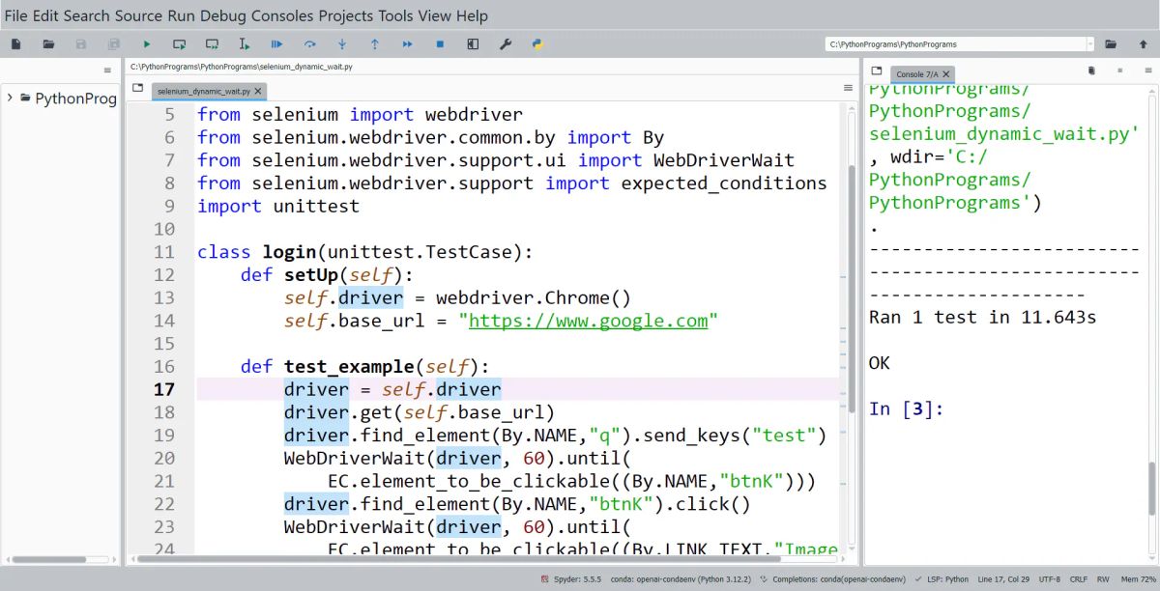The image size is (1160, 591).
Task: Open the Debug menu
Action: [223, 15]
